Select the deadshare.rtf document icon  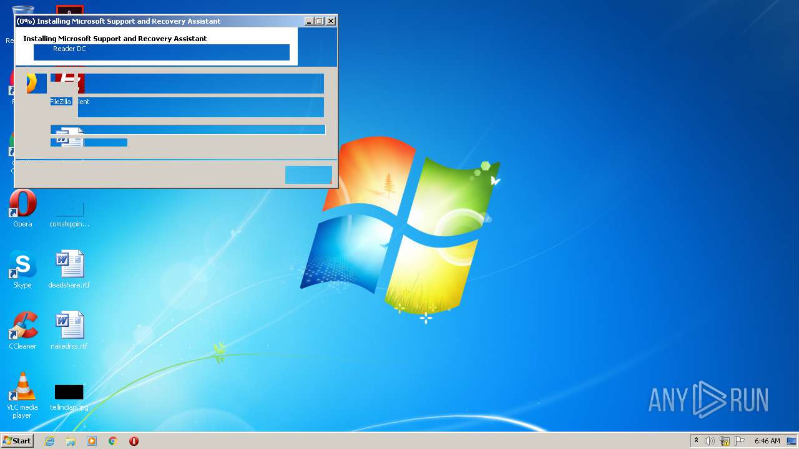[69, 270]
